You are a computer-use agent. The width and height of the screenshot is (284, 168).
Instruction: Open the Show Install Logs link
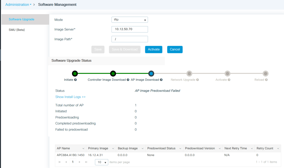point(71,97)
